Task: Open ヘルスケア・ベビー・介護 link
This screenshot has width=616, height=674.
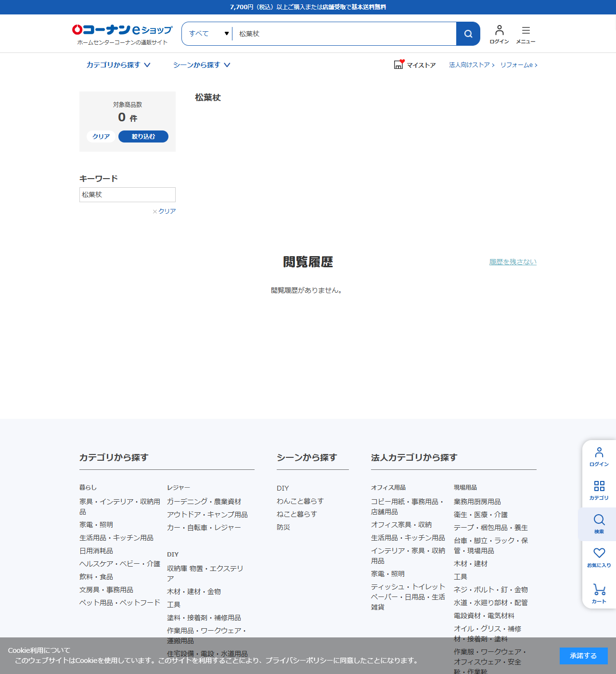Action: (x=120, y=564)
